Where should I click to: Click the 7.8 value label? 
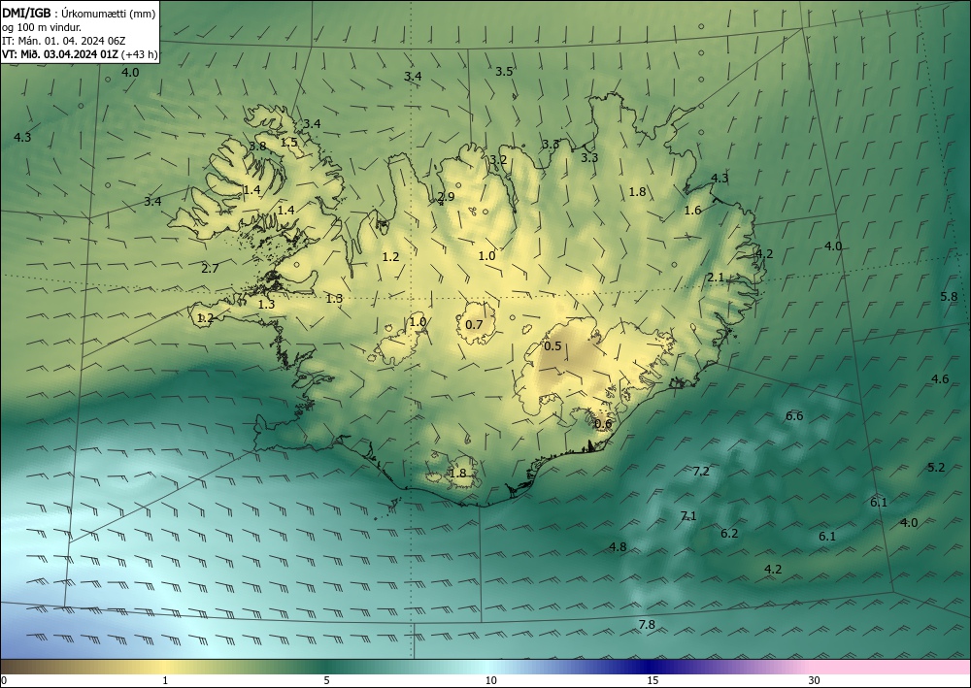pyautogui.click(x=647, y=625)
